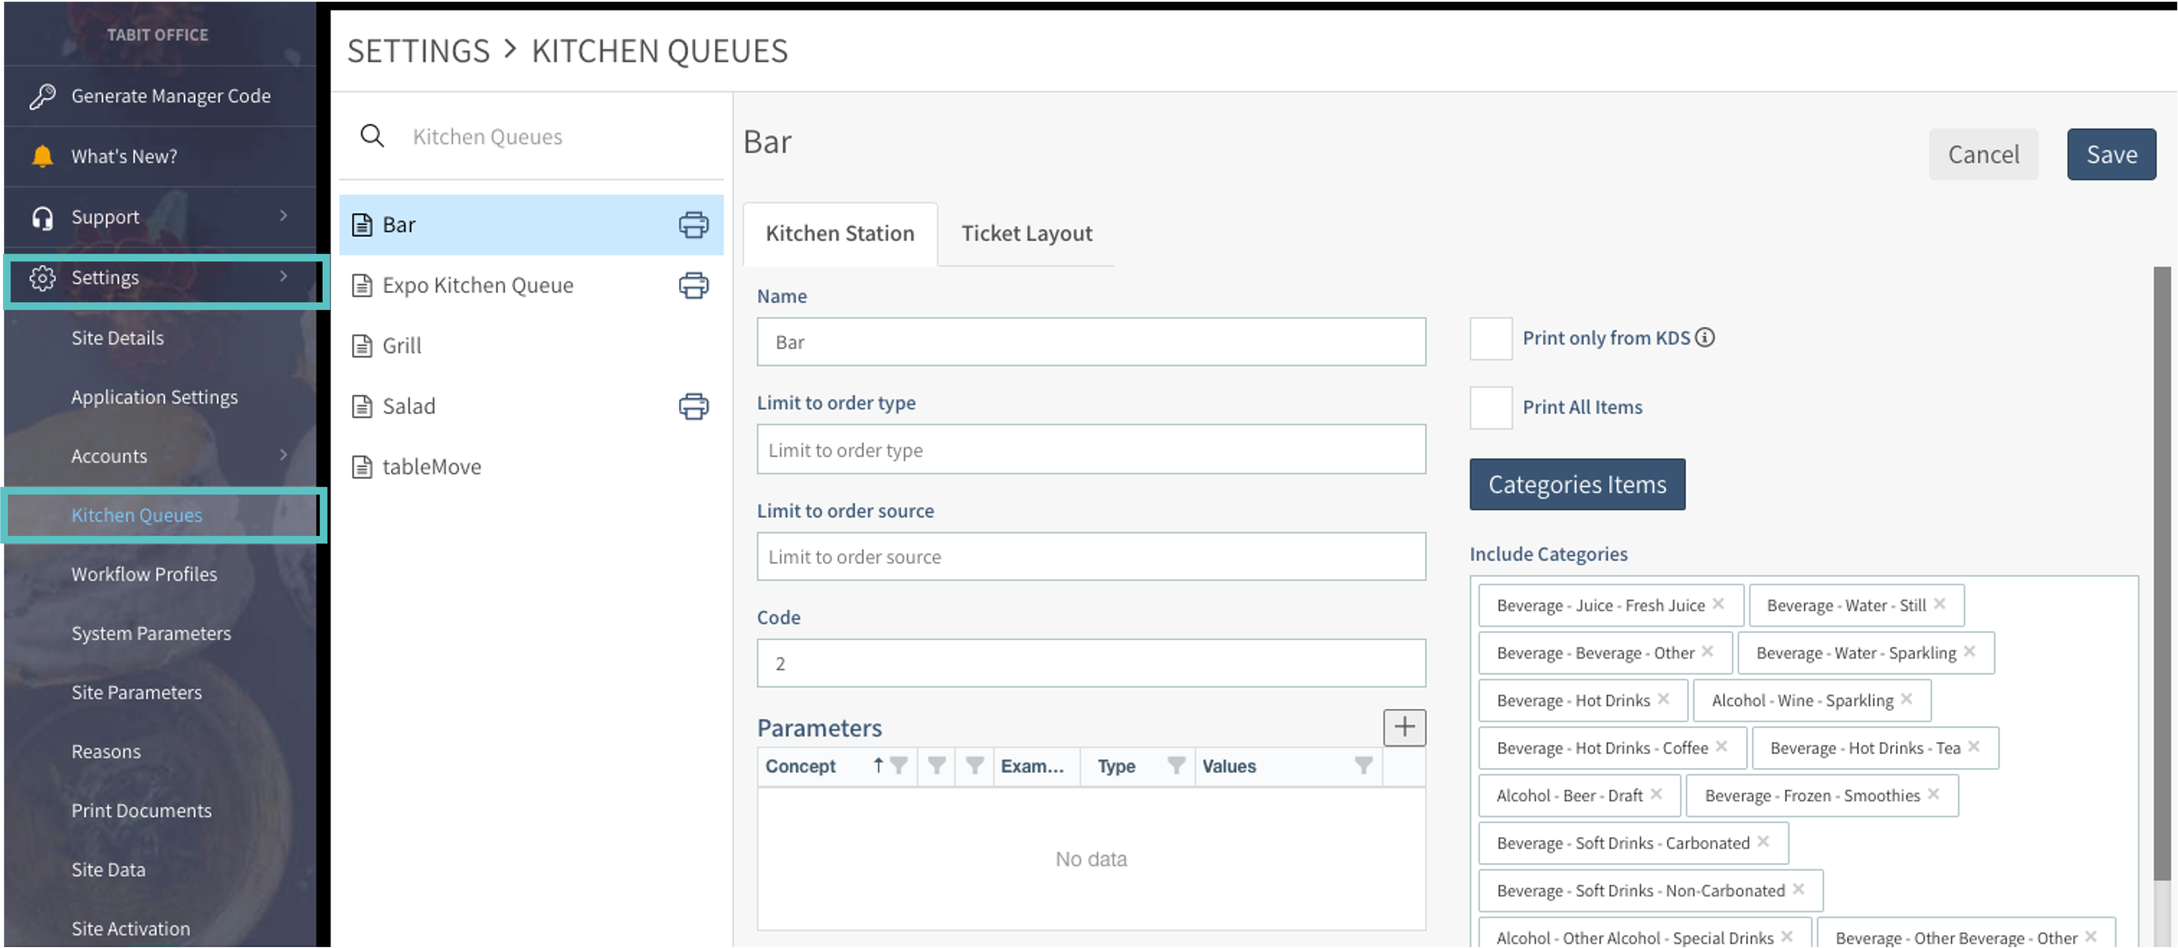2178x948 pixels.
Task: Click the search magnifier in Kitchen Queues list
Action: click(x=372, y=136)
